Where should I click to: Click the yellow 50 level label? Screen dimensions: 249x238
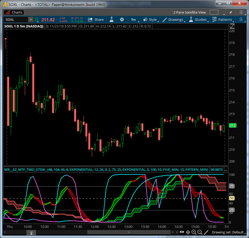pyautogui.click(x=232, y=198)
